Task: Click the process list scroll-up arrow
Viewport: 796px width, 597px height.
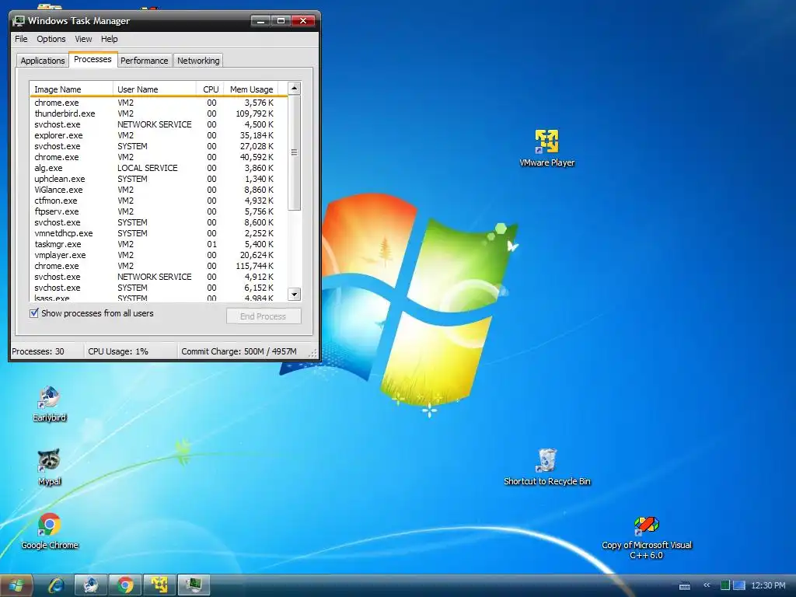Action: 295,89
